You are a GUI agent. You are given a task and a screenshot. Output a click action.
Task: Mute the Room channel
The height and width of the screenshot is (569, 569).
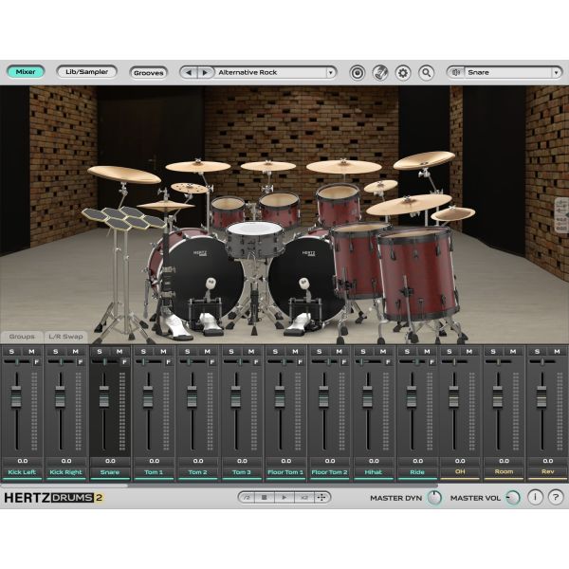(x=513, y=351)
